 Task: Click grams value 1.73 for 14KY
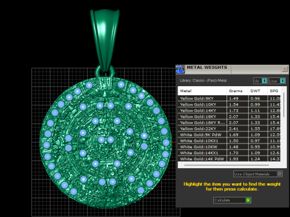(x=234, y=110)
